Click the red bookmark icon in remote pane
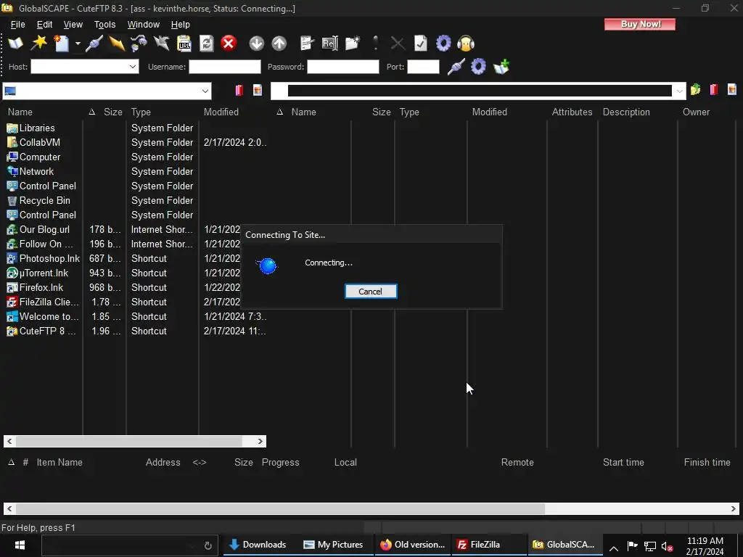The width and height of the screenshot is (743, 557). click(x=714, y=89)
